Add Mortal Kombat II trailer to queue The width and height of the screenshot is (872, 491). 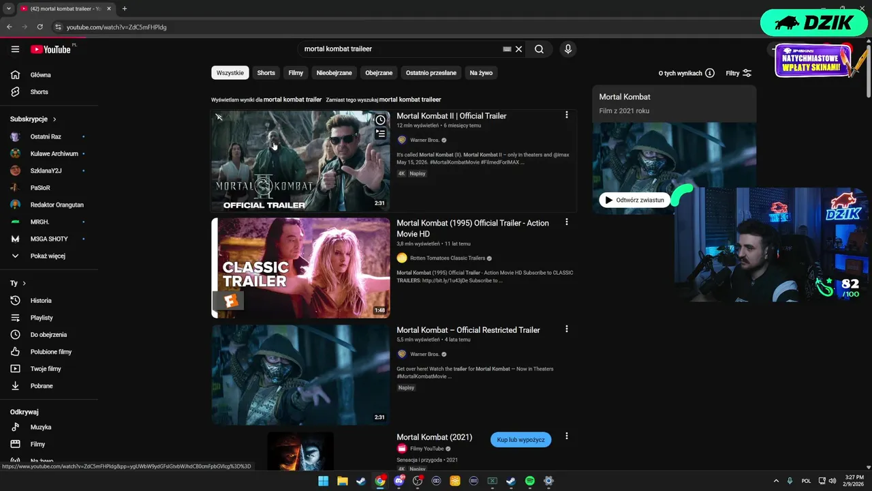point(380,134)
